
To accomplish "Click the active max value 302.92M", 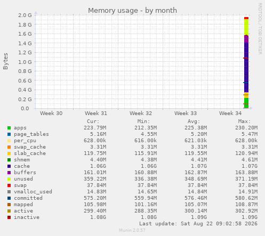I will tap(246, 211).
